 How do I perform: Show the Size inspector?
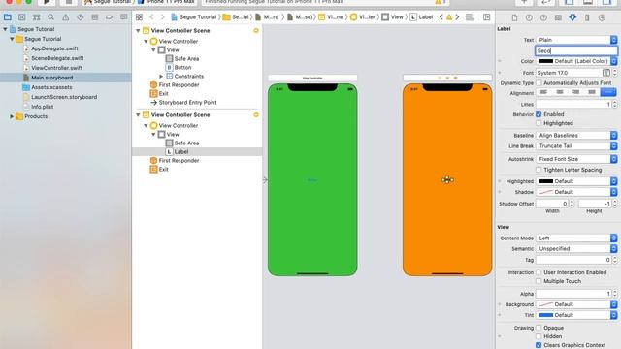[587, 17]
